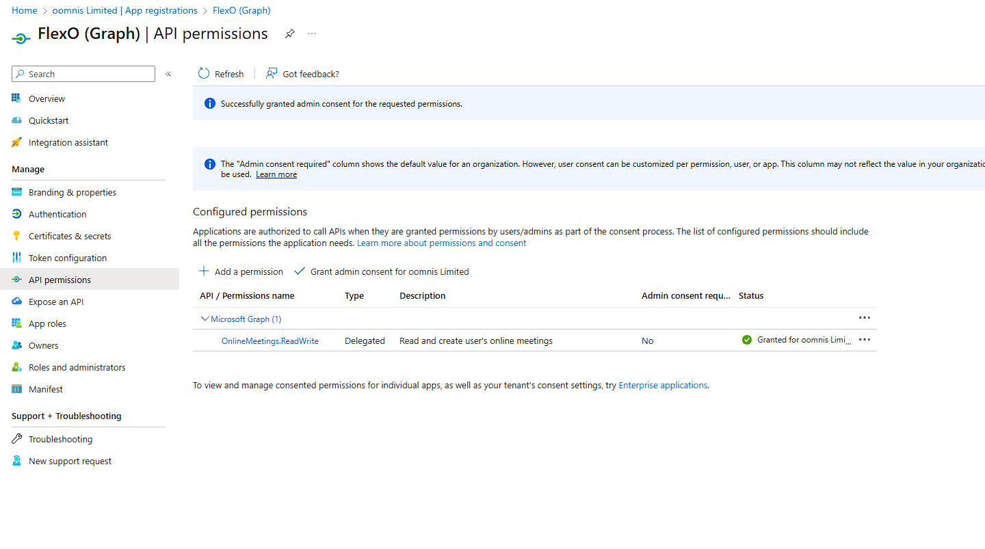Viewport: 985px width, 549px height.
Task: Click Grant admin consent for oomnis Limited
Action: click(382, 271)
